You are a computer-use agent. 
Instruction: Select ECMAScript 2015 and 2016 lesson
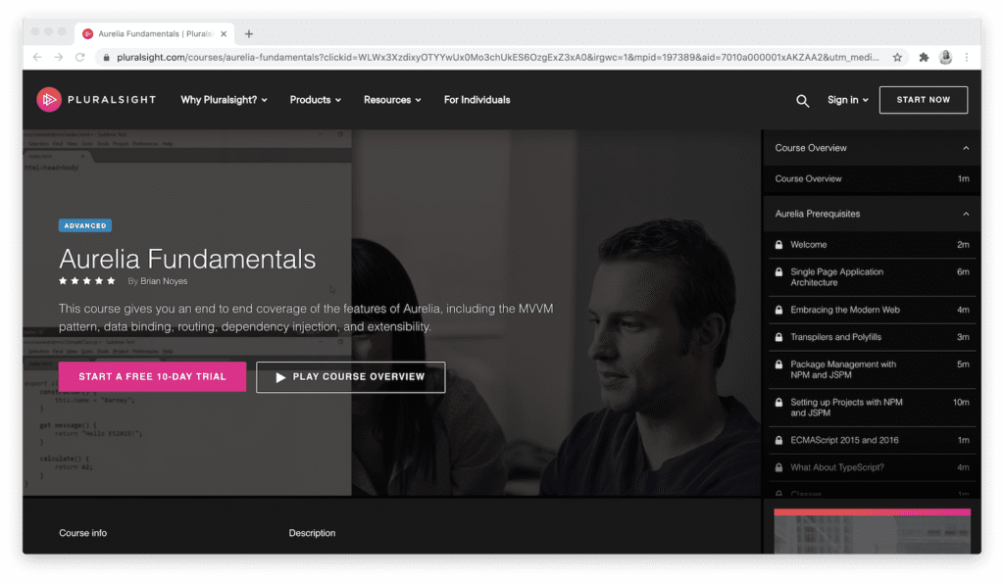pyautogui.click(x=844, y=440)
